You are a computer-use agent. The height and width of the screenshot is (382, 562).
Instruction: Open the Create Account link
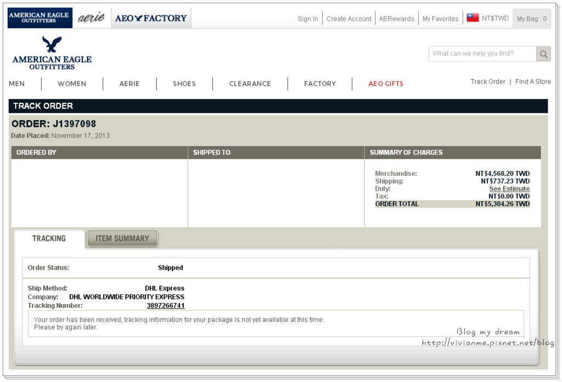click(349, 19)
